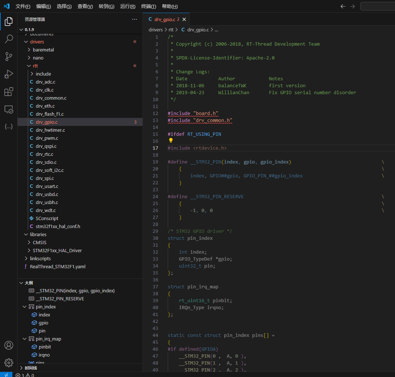The image size is (395, 377).
Task: Open the Search view in activity bar
Action: (9, 39)
